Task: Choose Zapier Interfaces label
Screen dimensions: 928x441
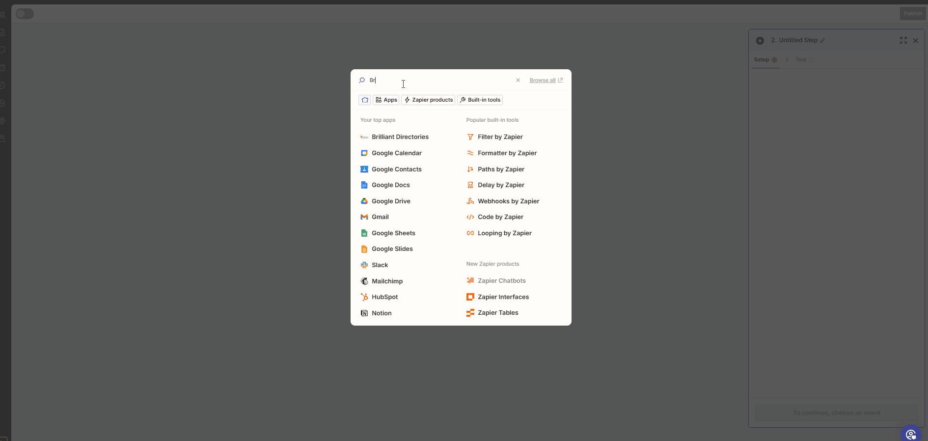Action: click(503, 297)
